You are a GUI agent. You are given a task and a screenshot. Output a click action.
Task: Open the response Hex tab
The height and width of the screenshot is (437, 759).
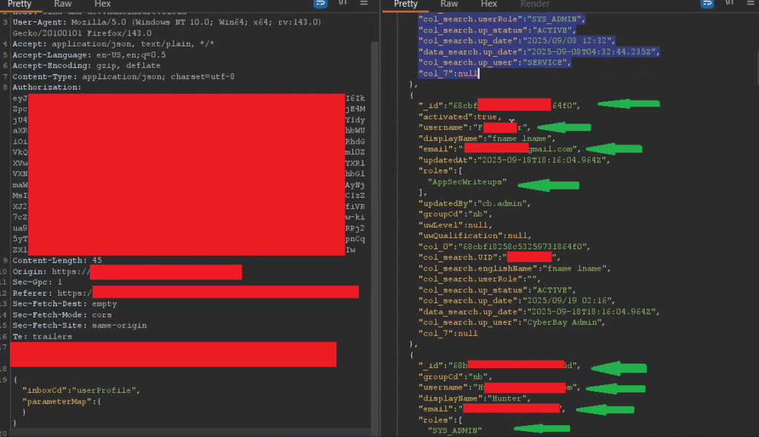coord(488,4)
